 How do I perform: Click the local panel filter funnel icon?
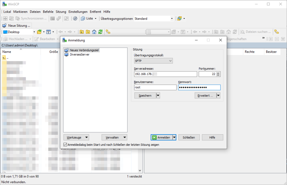(x=48, y=32)
